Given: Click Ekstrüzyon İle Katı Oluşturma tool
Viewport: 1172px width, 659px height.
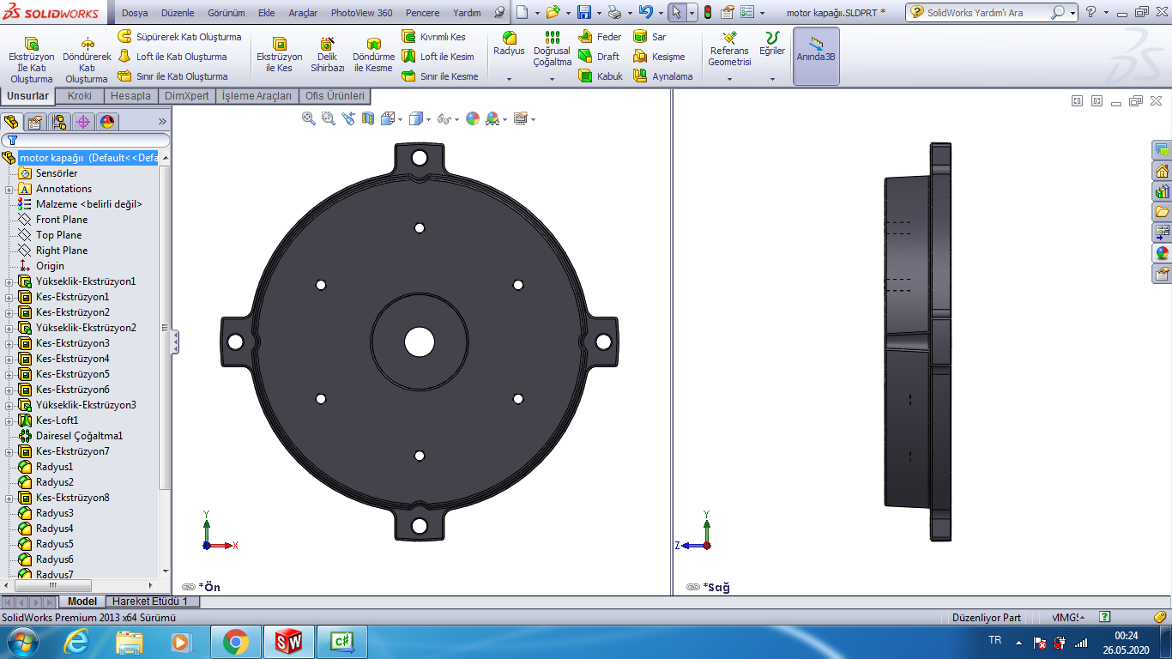Looking at the screenshot, I should [31, 59].
